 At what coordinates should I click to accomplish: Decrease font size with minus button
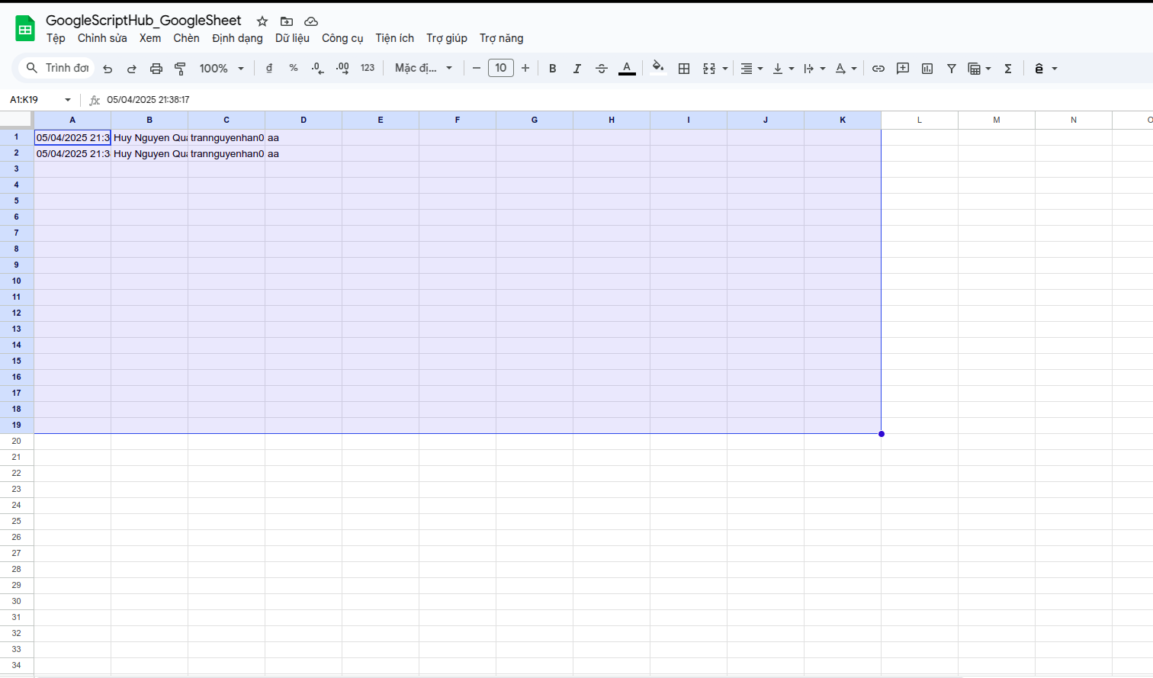click(477, 69)
